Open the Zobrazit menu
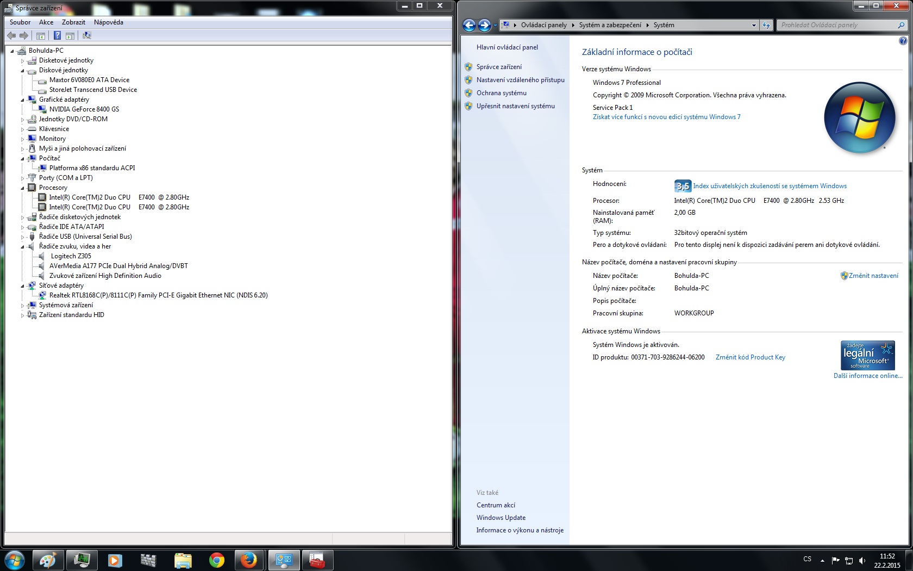The width and height of the screenshot is (913, 571). point(73,22)
